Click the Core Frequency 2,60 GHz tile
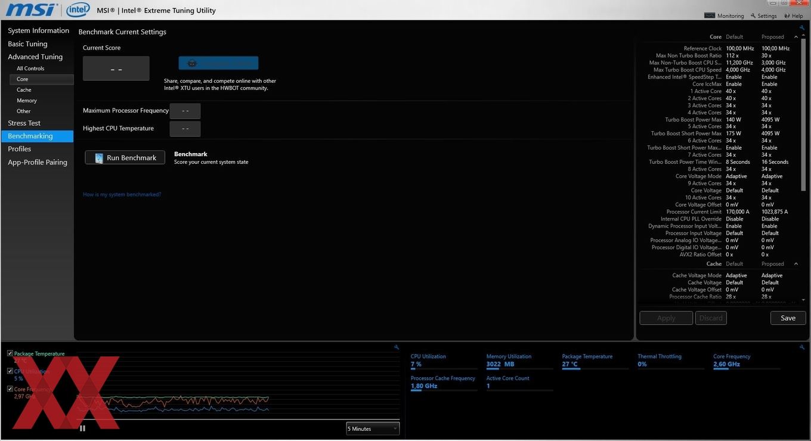811x441 pixels. coord(747,361)
